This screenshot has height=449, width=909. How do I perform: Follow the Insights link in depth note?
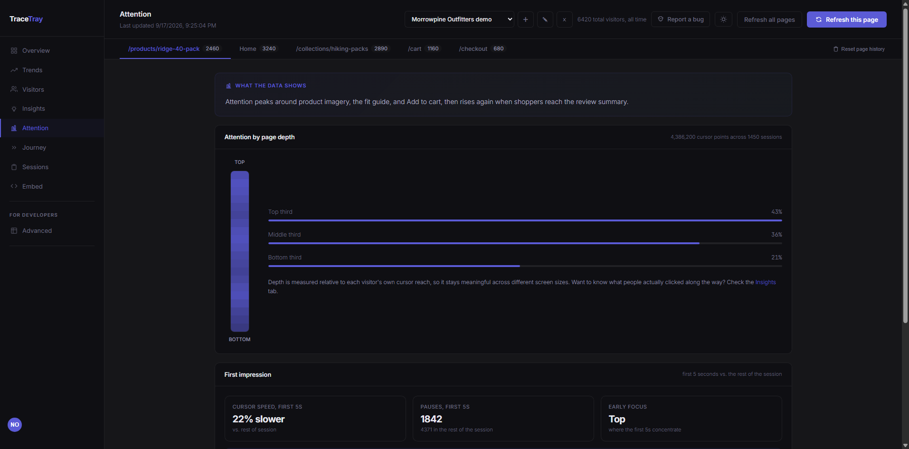coord(766,282)
